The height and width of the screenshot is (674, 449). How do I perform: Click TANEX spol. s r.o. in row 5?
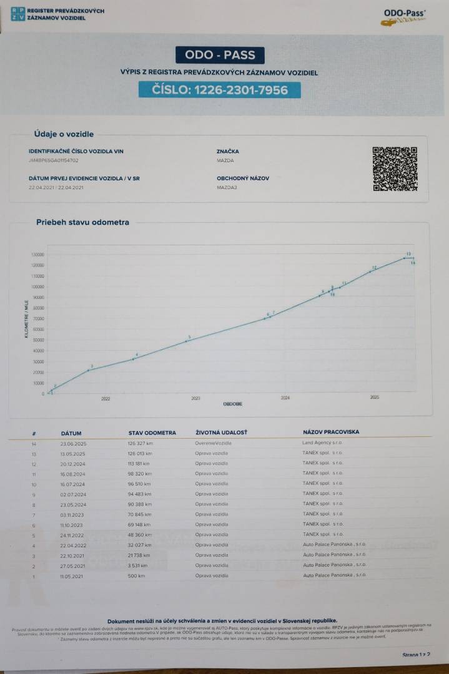(x=323, y=534)
